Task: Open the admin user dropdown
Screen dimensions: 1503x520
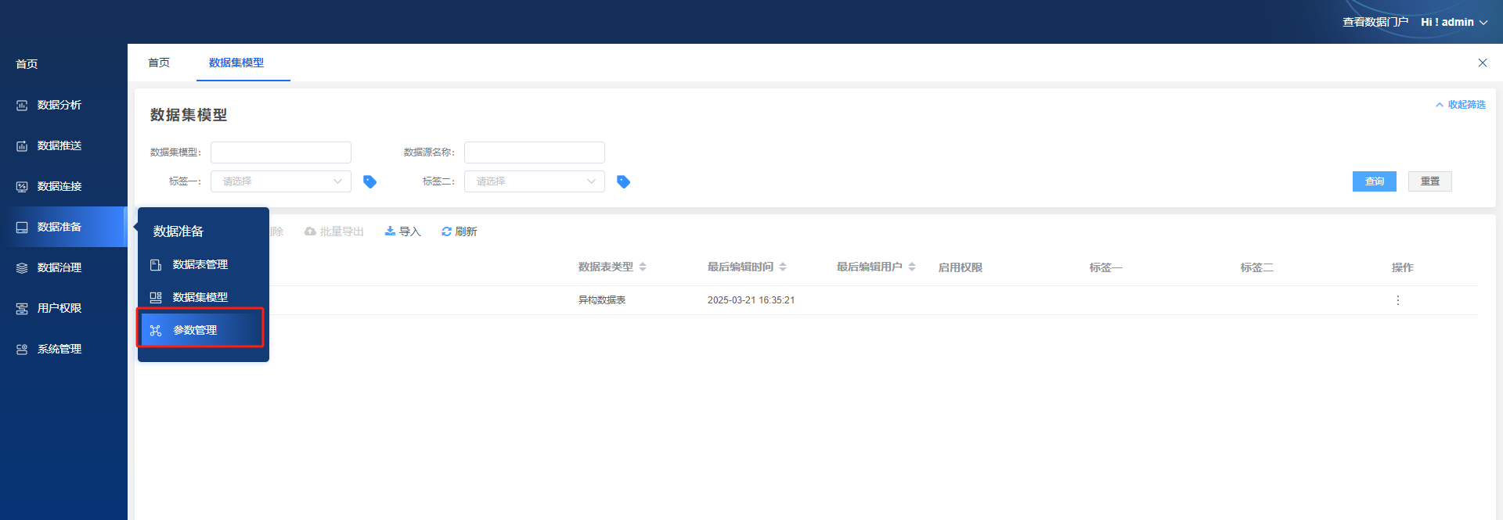Action: point(1454,22)
